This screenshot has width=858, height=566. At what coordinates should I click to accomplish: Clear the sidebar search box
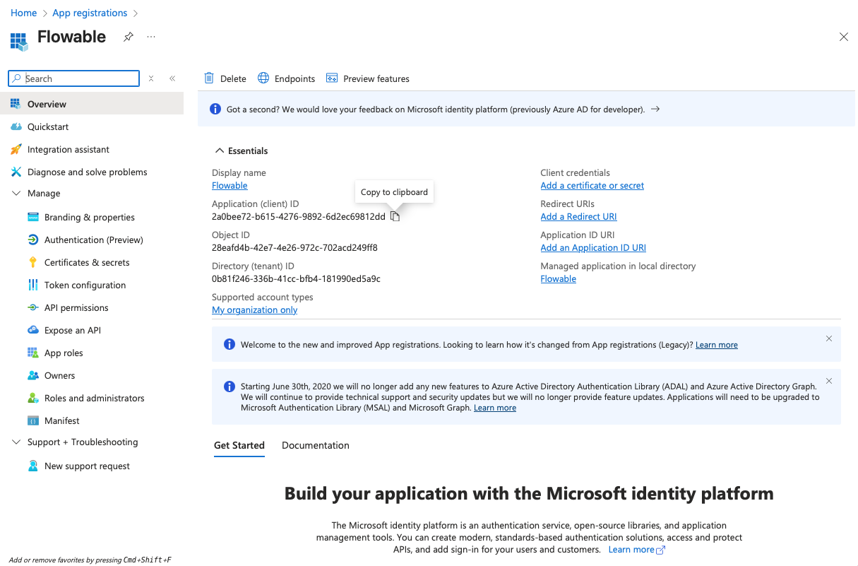click(x=151, y=78)
